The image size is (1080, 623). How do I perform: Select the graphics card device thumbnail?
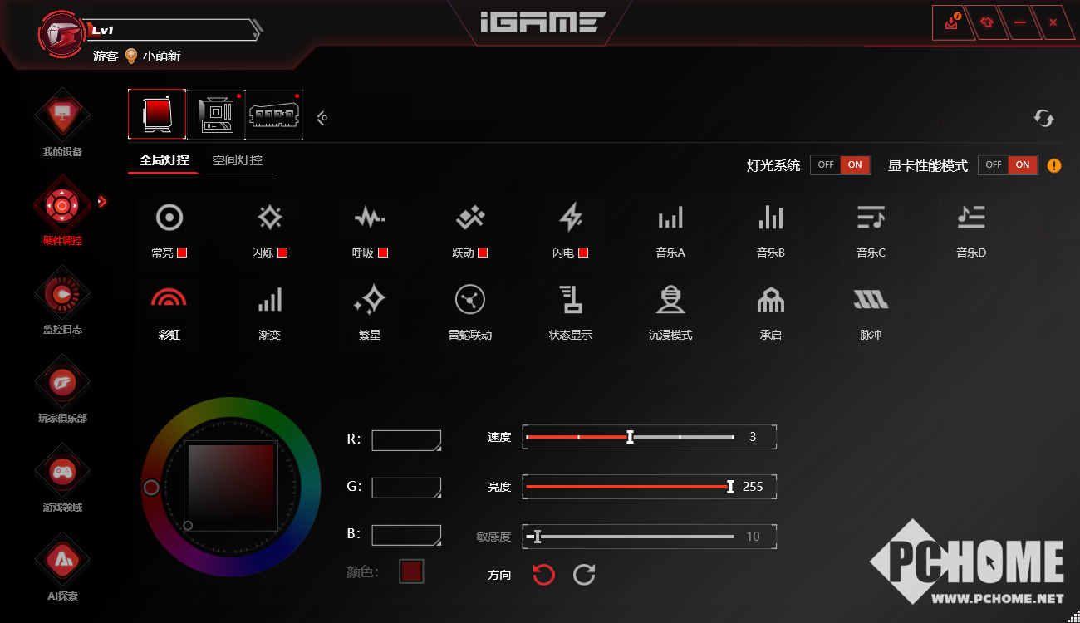pos(157,114)
